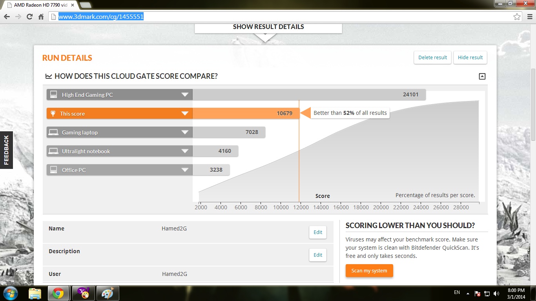This screenshot has width=536, height=301.
Task: Collapse the score comparison section
Action: [x=482, y=76]
